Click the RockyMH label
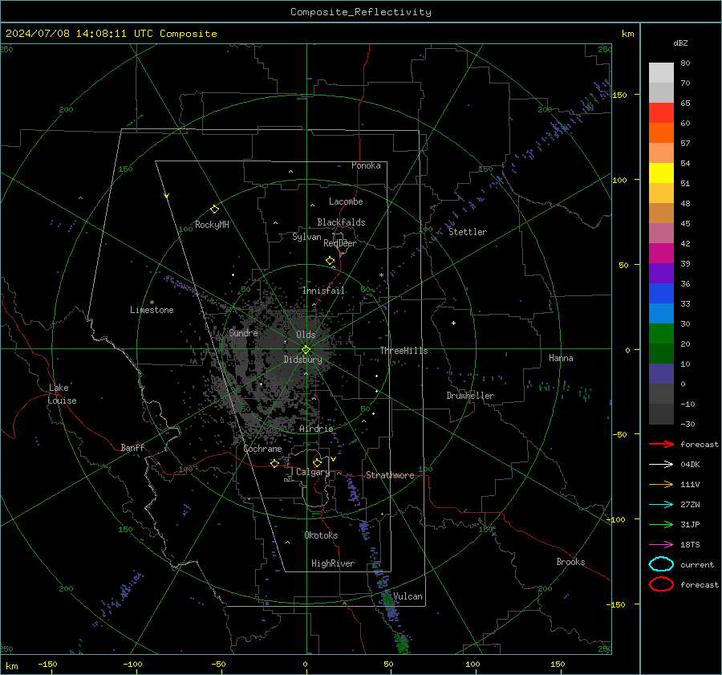722x675 pixels. tap(212, 225)
